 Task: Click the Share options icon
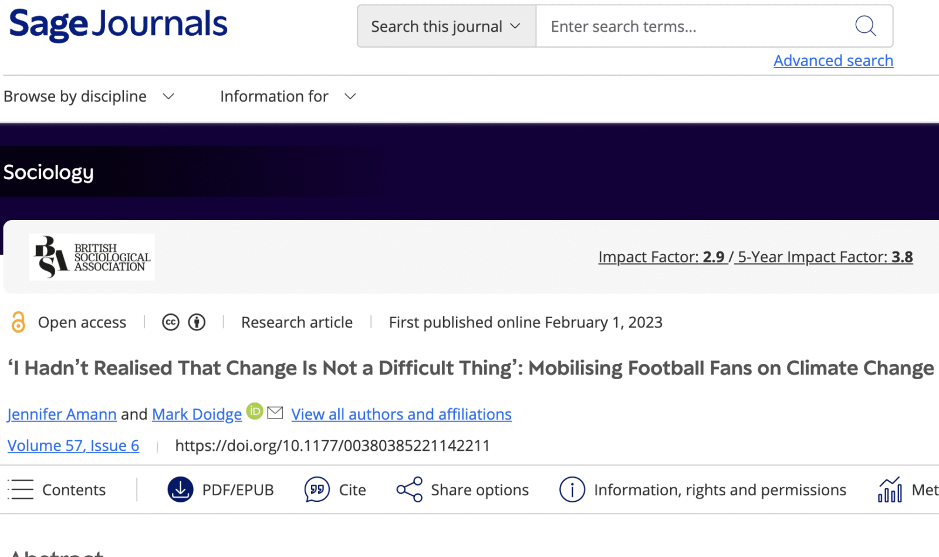click(x=409, y=490)
